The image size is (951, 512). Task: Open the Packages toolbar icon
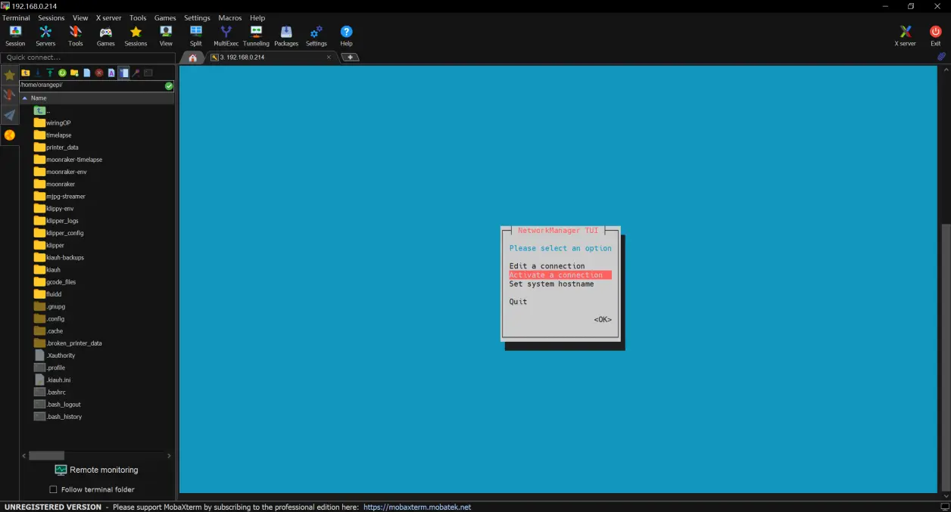(x=286, y=36)
